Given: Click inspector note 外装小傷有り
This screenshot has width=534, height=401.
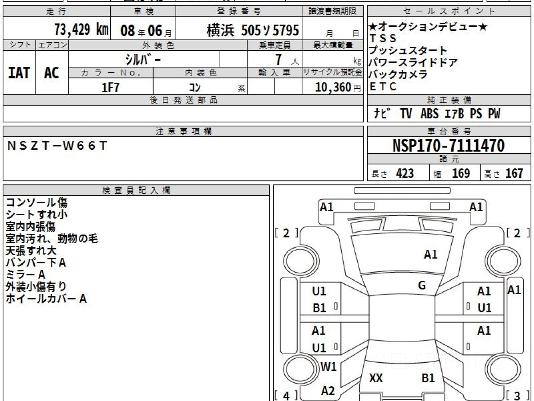Looking at the screenshot, I should (x=36, y=287).
